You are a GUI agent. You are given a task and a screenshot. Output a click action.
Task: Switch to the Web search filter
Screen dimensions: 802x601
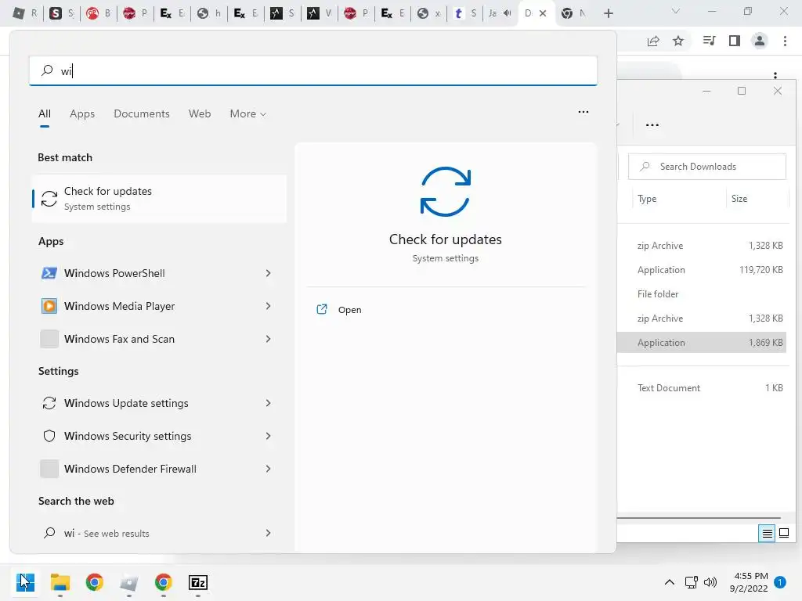coord(200,114)
